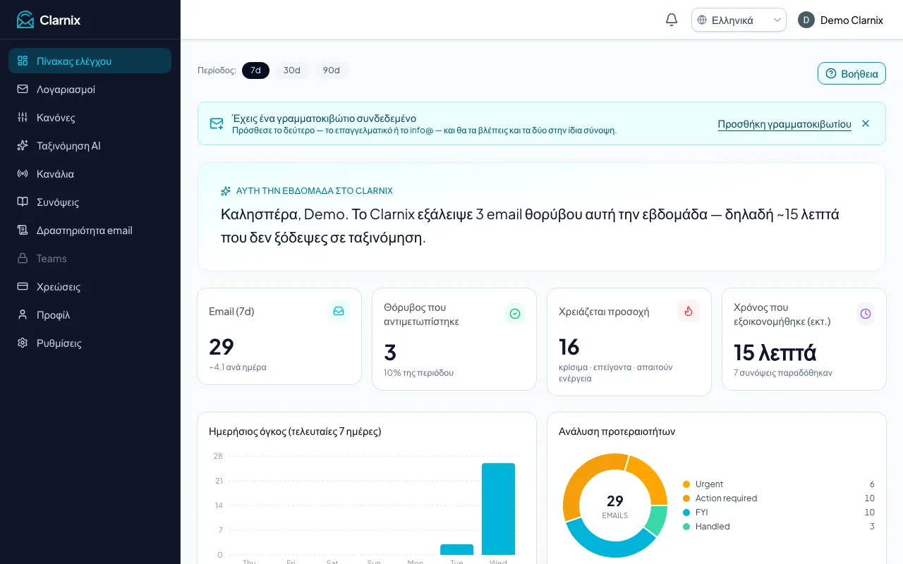Open Λογαριασμοί in sidebar
Image resolution: width=903 pixels, height=564 pixels.
click(90, 89)
